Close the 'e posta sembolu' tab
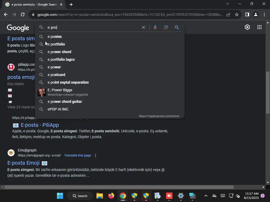Image resolution: width=270 pixels, height=202 pixels. 61,4
